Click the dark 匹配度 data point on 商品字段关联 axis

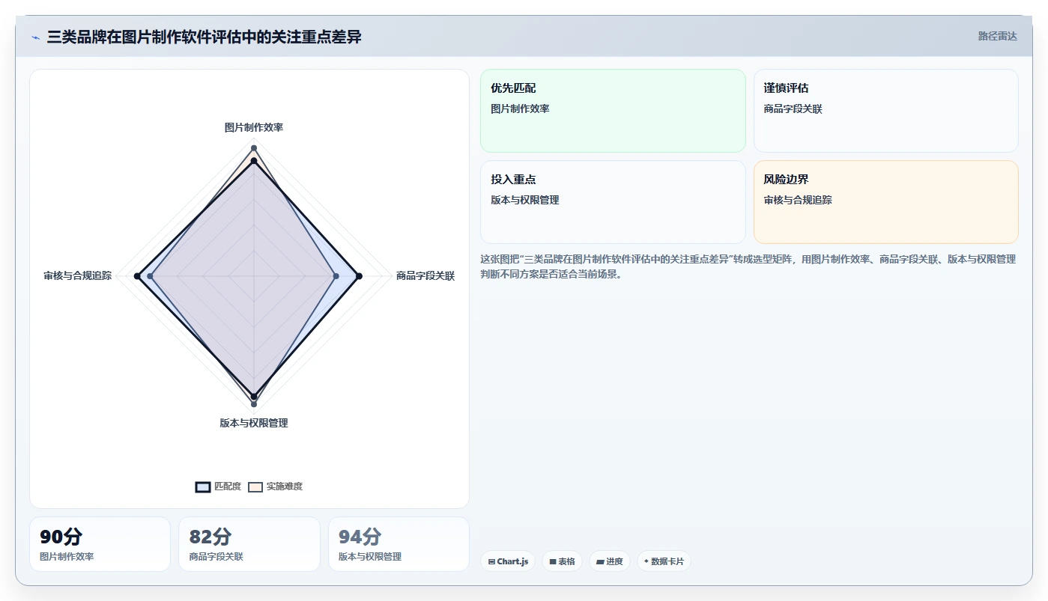359,276
